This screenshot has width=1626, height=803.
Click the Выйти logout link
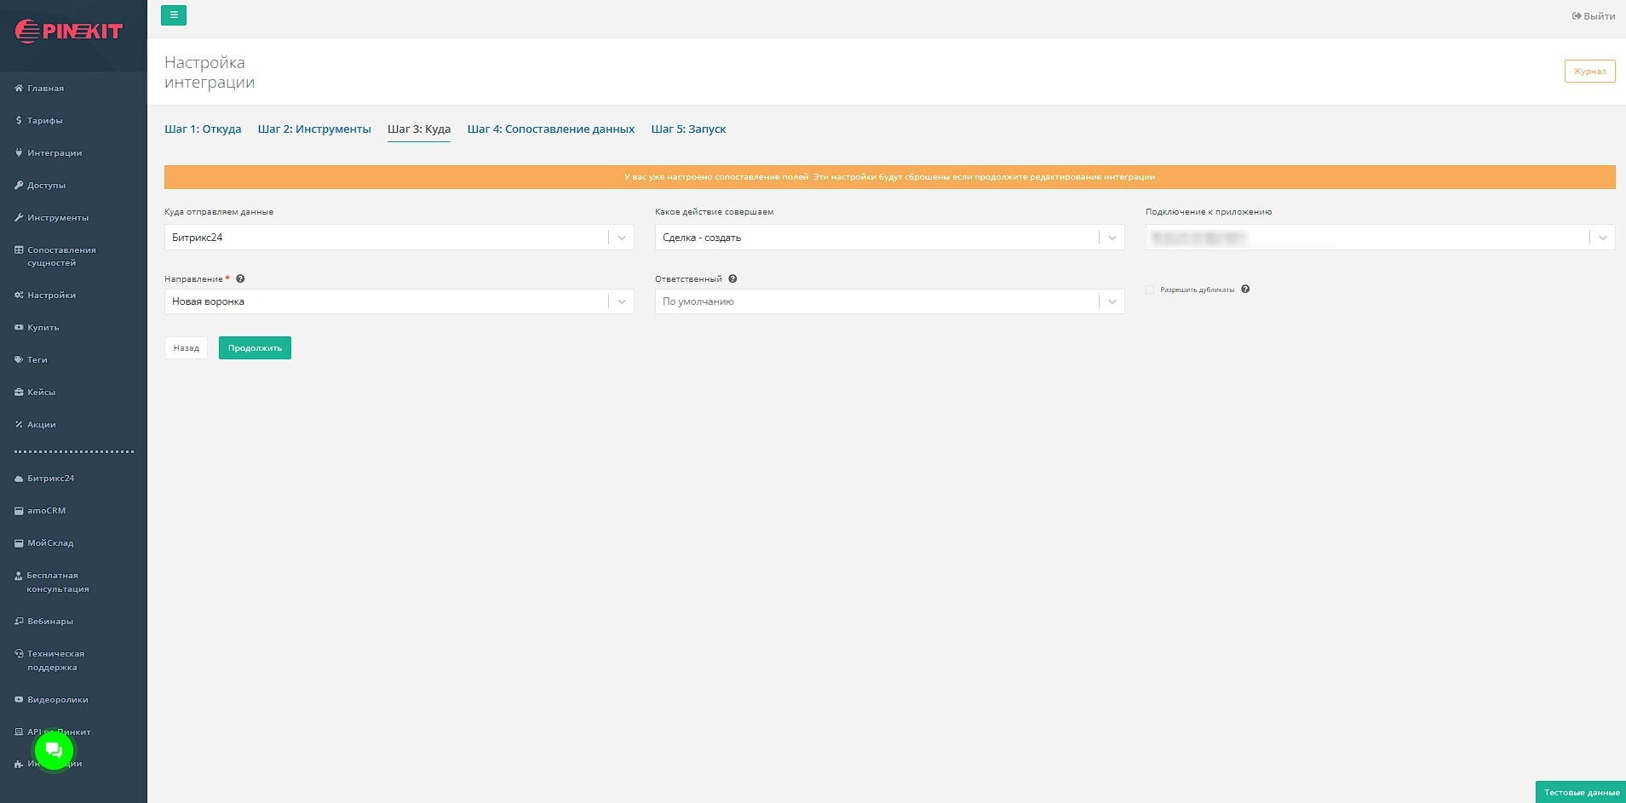(x=1594, y=16)
